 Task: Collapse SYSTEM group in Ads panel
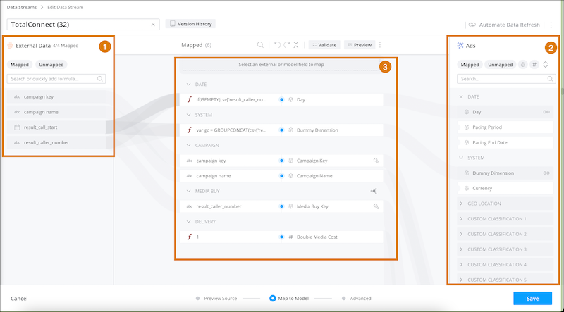462,158
